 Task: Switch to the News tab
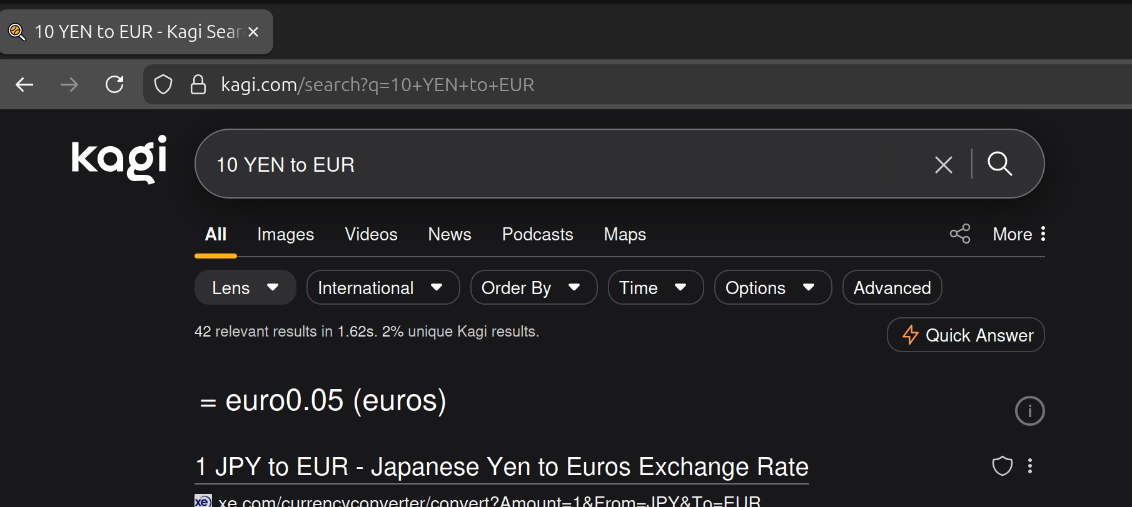pos(449,234)
